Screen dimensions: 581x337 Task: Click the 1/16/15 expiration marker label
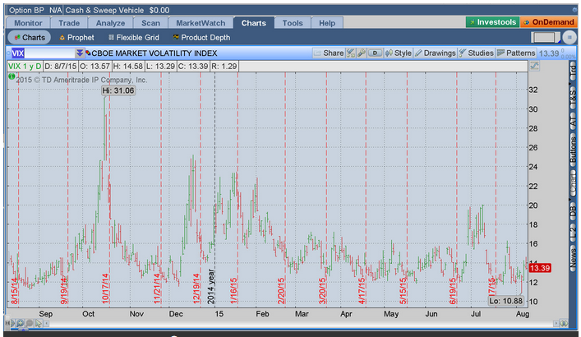233,291
